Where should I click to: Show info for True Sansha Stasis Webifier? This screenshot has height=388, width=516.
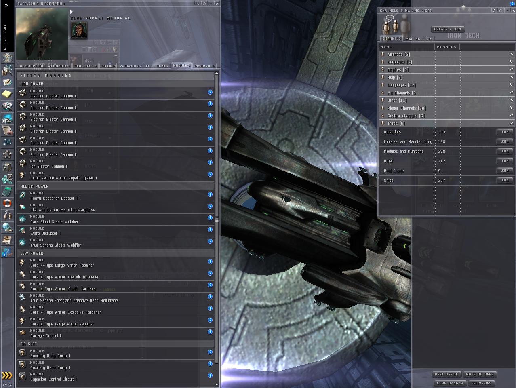coord(210,241)
